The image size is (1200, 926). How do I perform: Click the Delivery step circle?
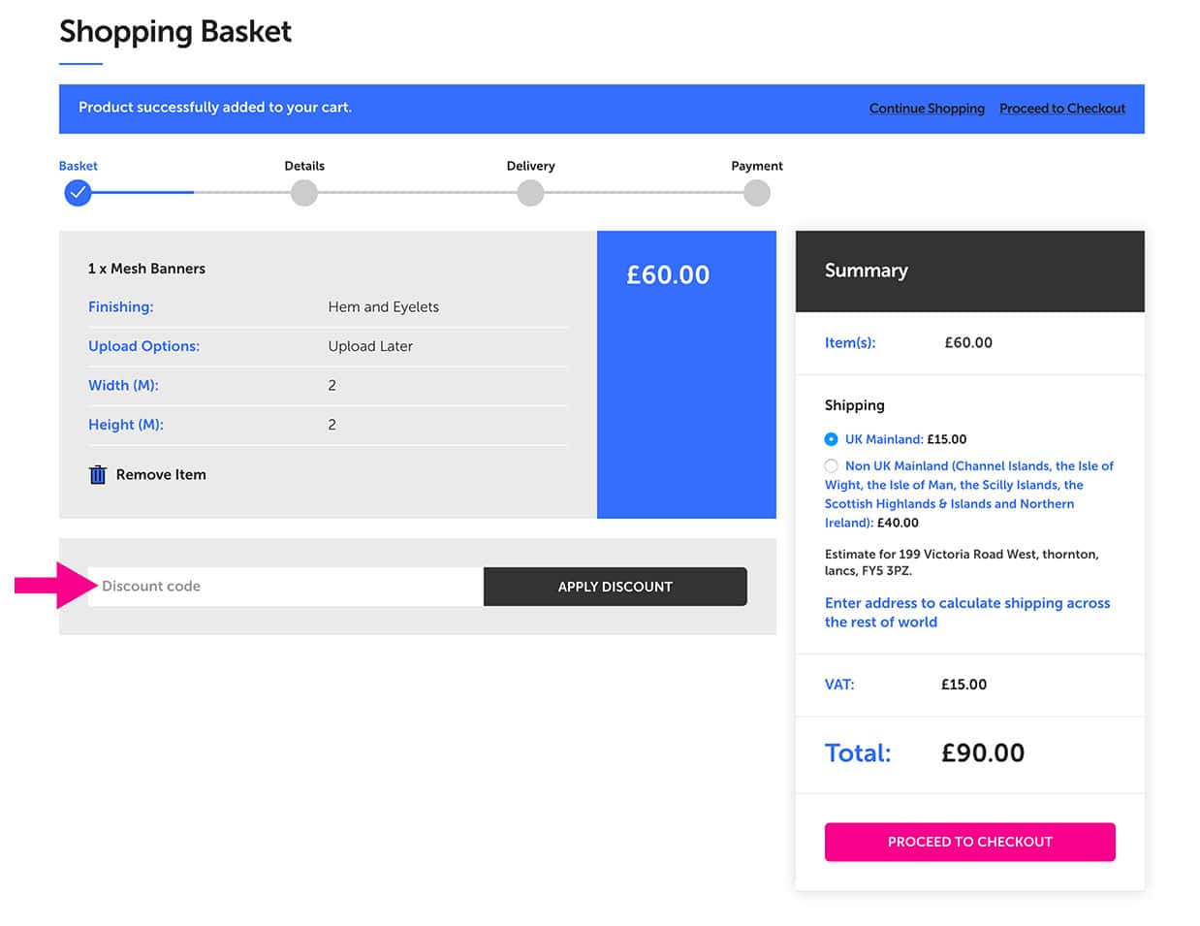coord(530,193)
